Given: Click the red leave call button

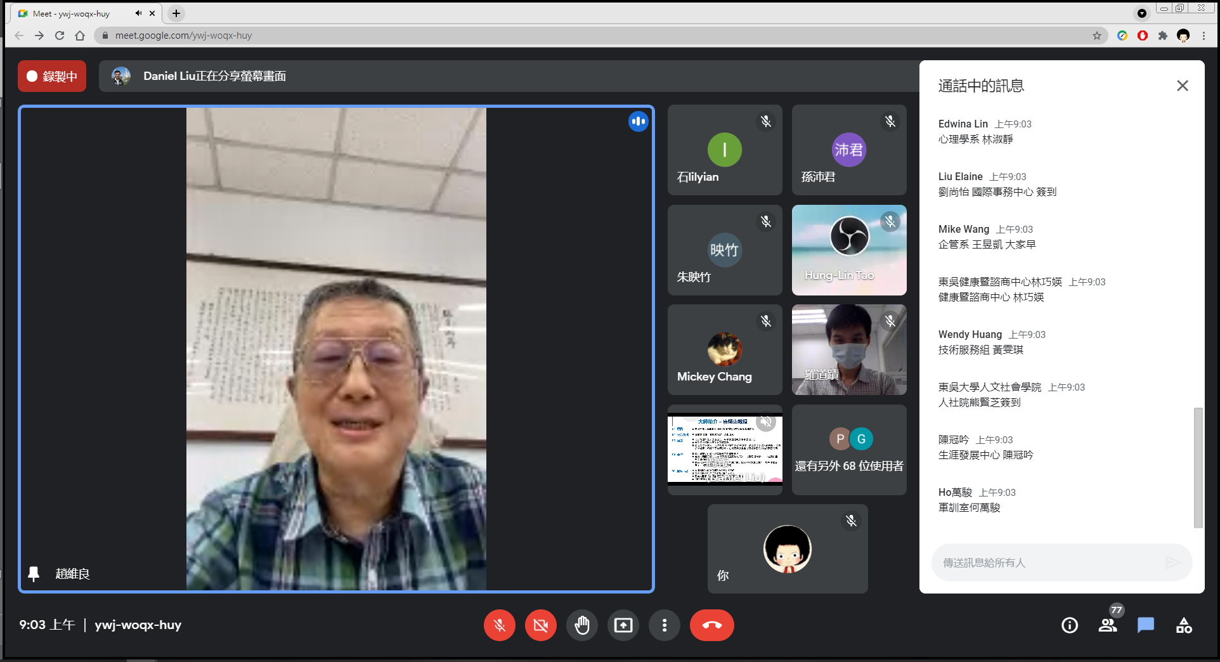Looking at the screenshot, I should click(x=711, y=625).
